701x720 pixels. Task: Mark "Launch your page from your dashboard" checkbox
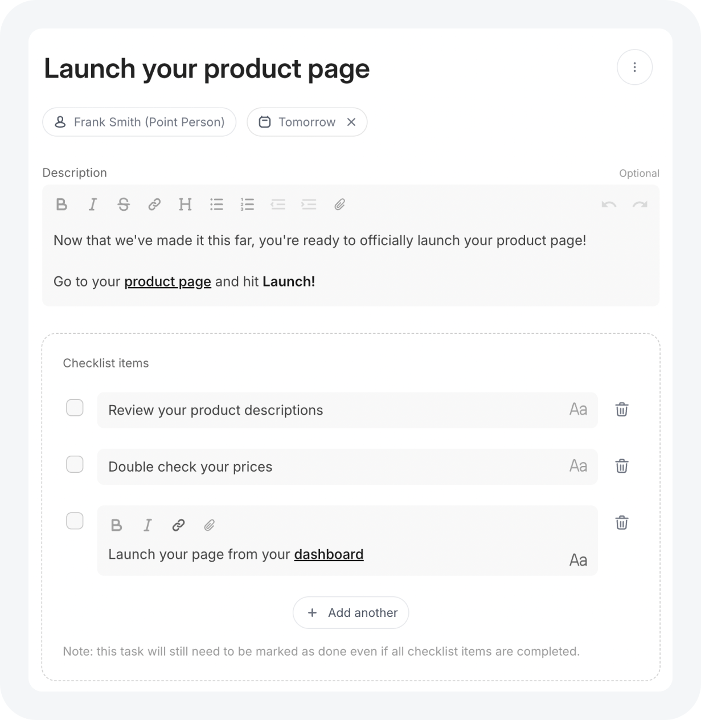coord(75,521)
